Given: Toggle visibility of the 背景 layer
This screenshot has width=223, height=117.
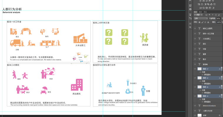Looking at the screenshot, I should (x=195, y=115).
